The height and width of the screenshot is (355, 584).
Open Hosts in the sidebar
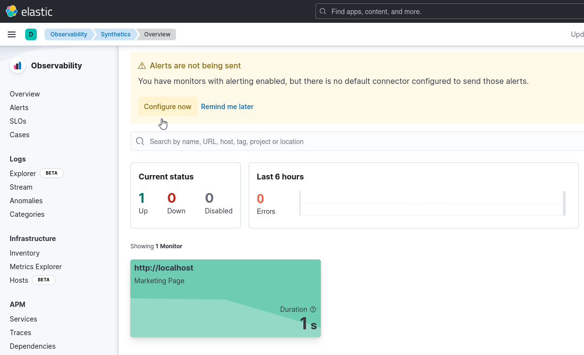[x=19, y=280]
